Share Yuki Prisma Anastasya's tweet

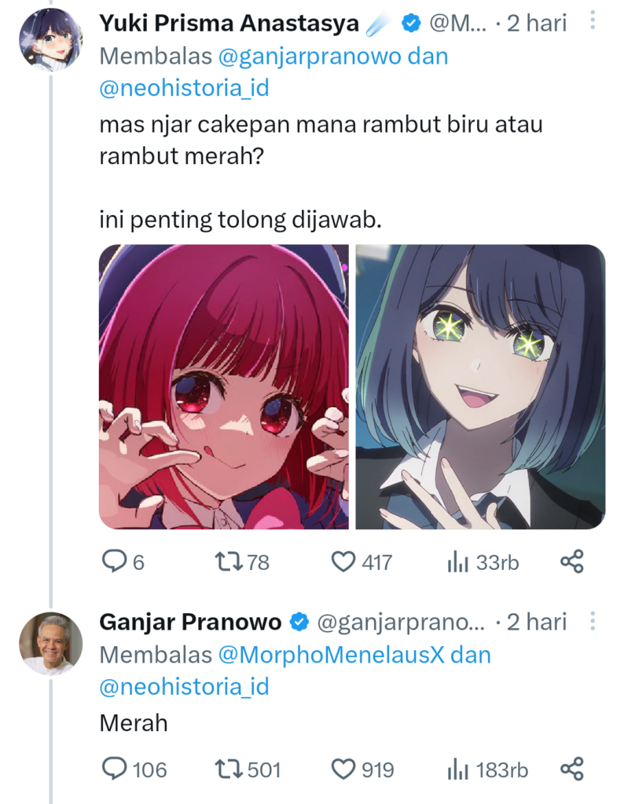[571, 561]
